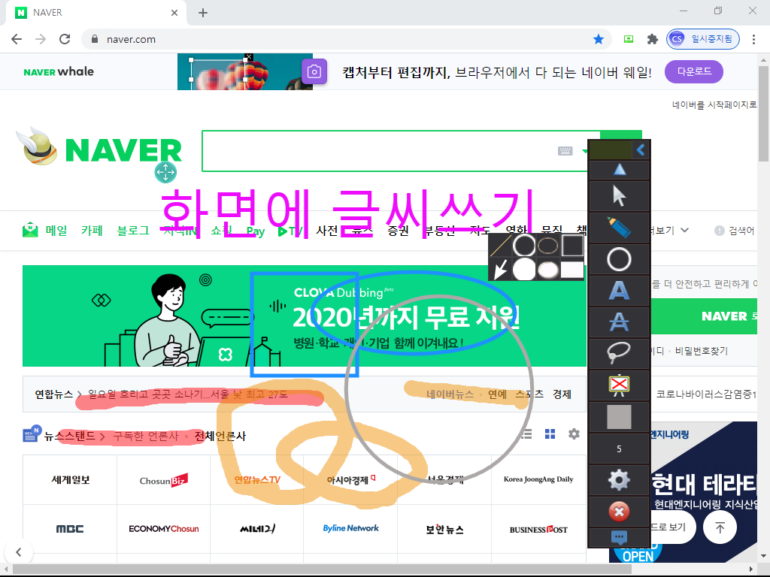
Task: Open the 연합뉴스 news ticker link
Action: point(53,394)
